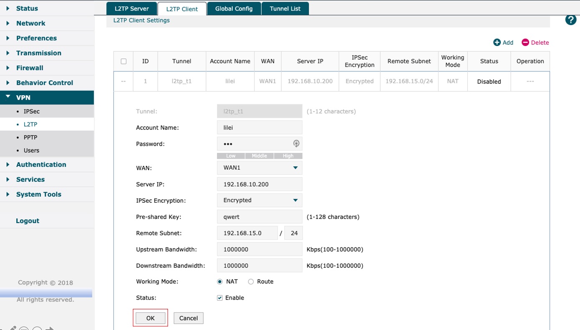Click the Account Name input field

pos(260,127)
